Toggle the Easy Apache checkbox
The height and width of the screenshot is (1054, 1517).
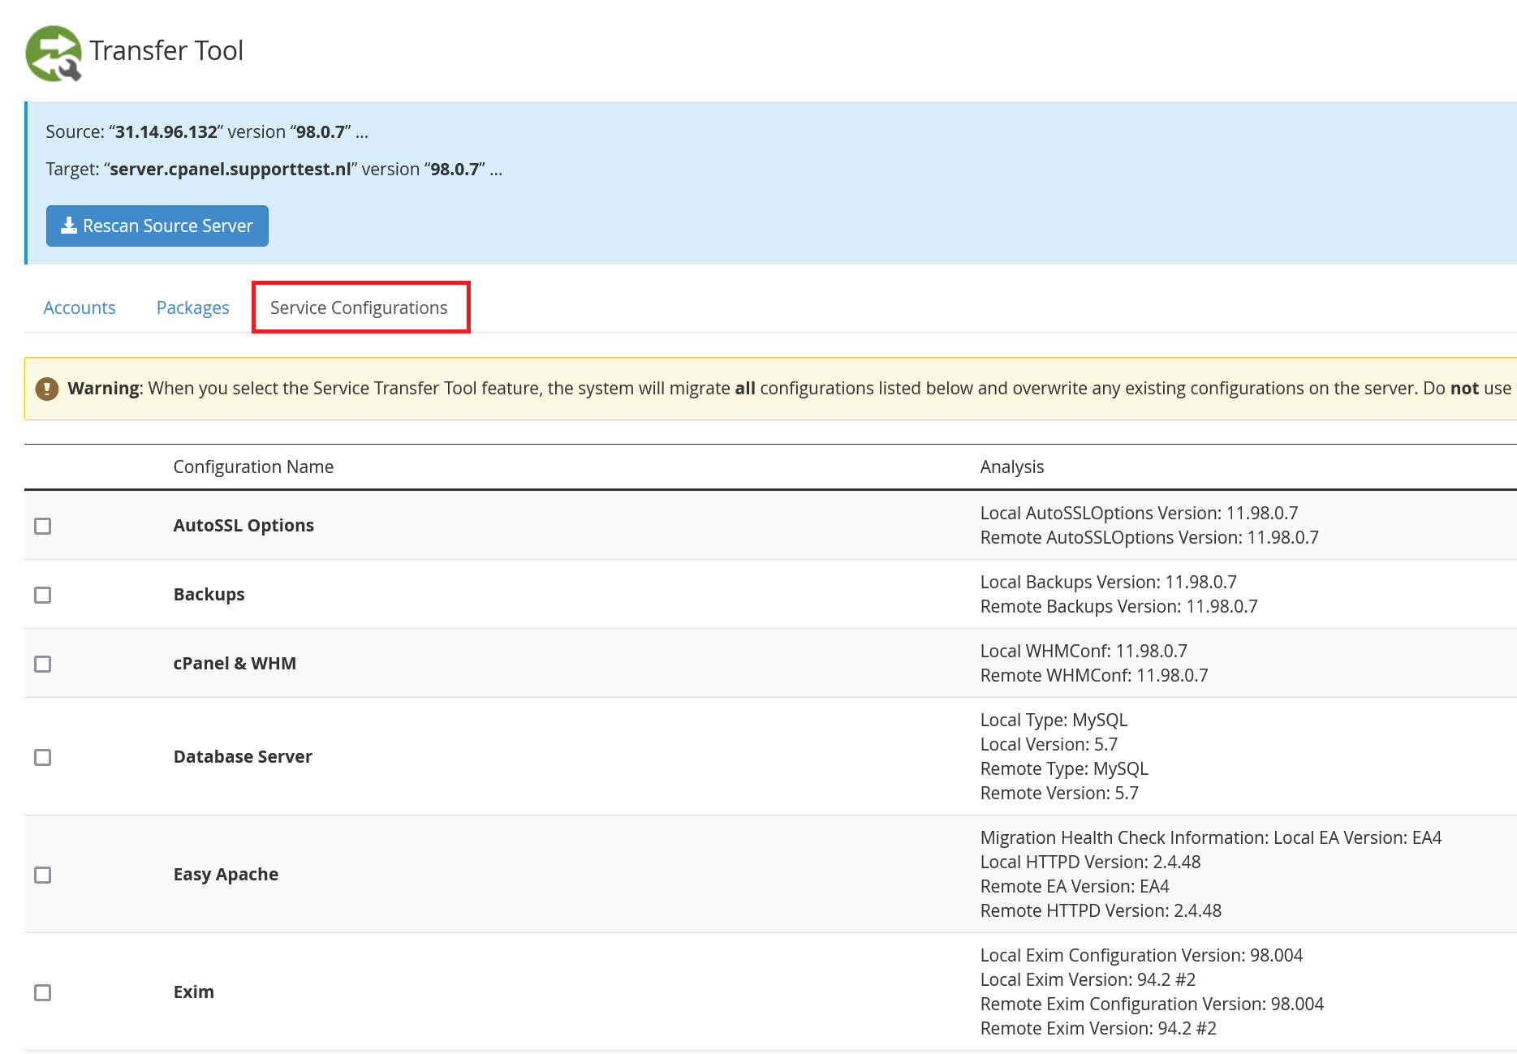(43, 875)
